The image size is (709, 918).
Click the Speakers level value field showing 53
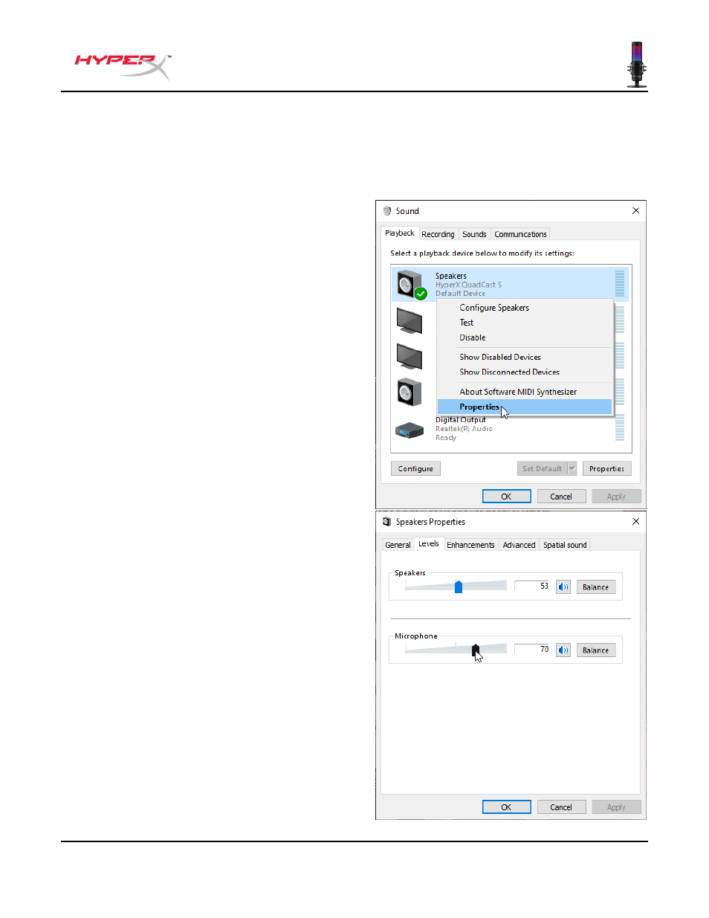(x=532, y=586)
